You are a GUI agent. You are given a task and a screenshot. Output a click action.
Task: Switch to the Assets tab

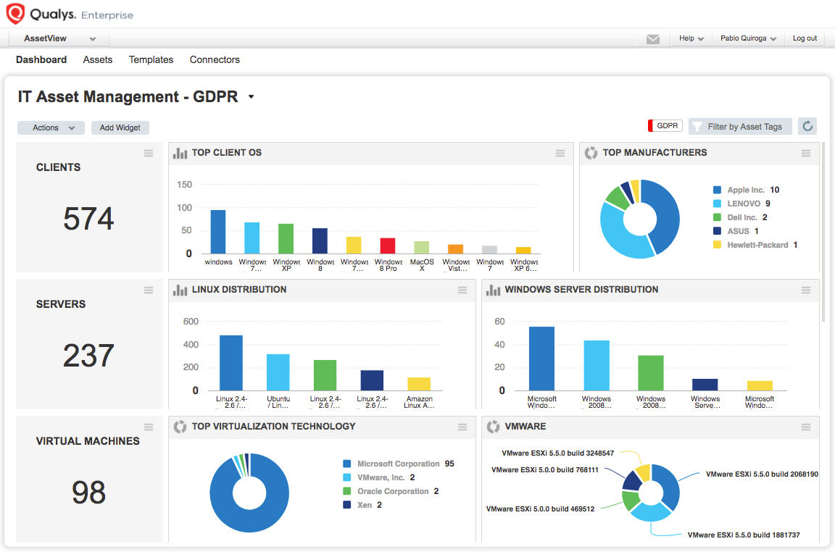[x=97, y=59]
